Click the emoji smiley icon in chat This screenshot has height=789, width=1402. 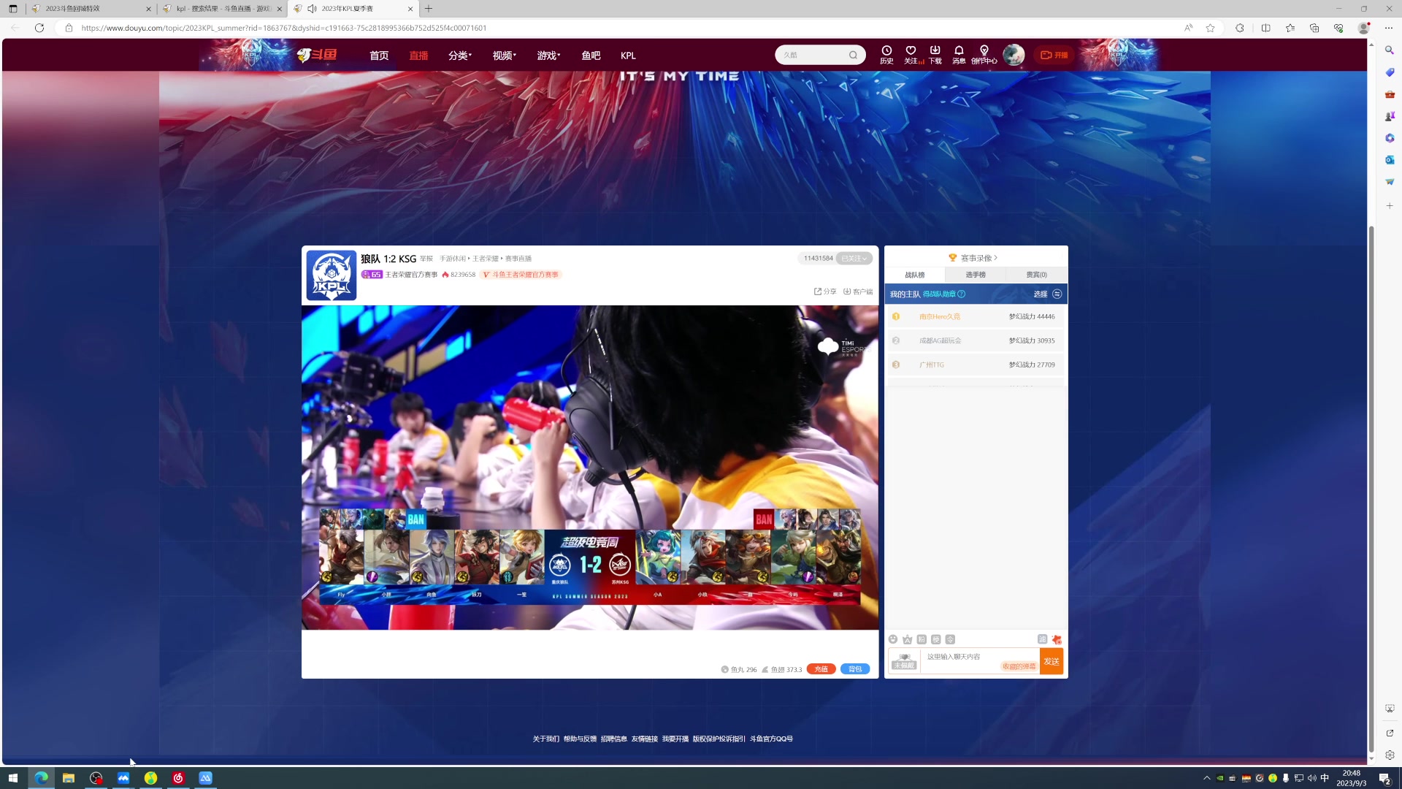893,639
